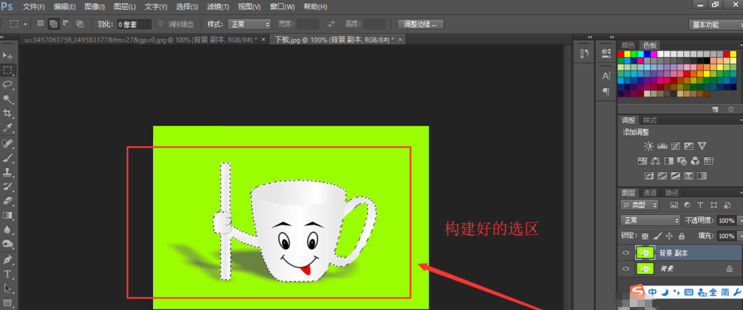Click the 调整边缘 button
The image size is (743, 310).
pos(421,25)
